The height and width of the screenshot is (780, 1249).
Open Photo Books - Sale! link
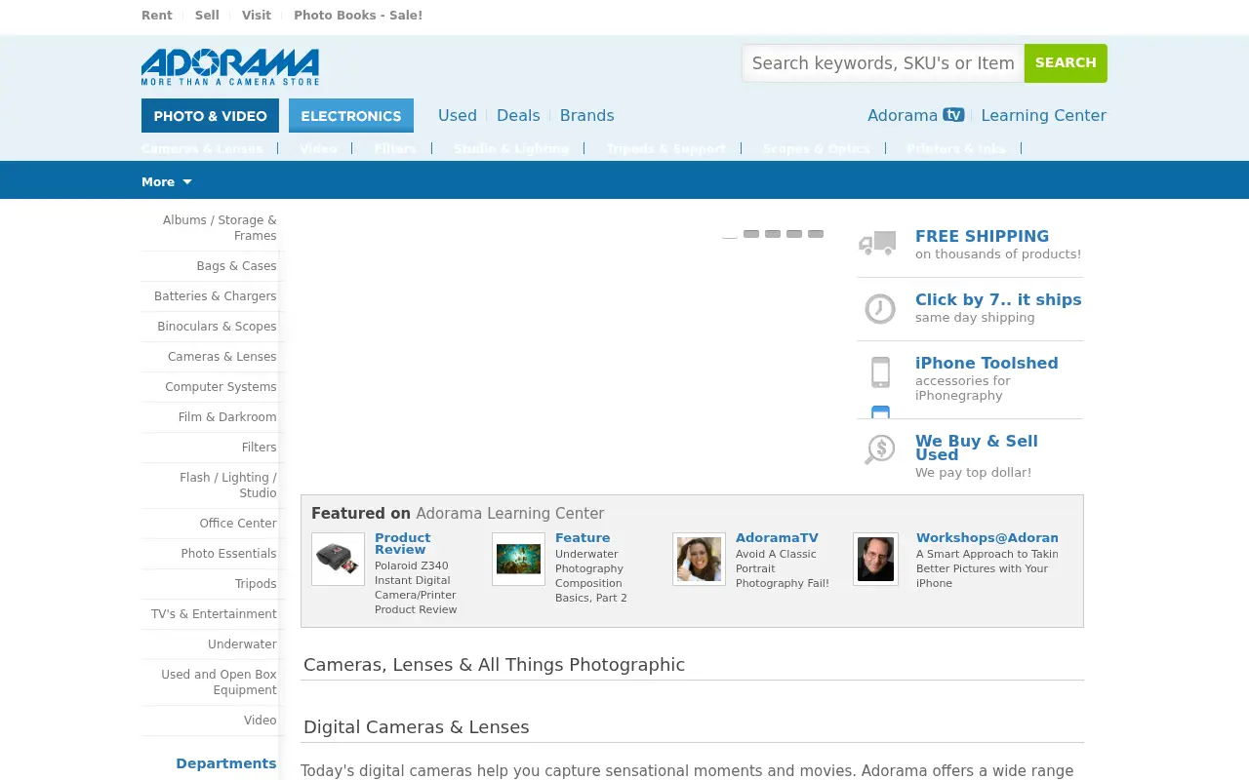point(358,16)
